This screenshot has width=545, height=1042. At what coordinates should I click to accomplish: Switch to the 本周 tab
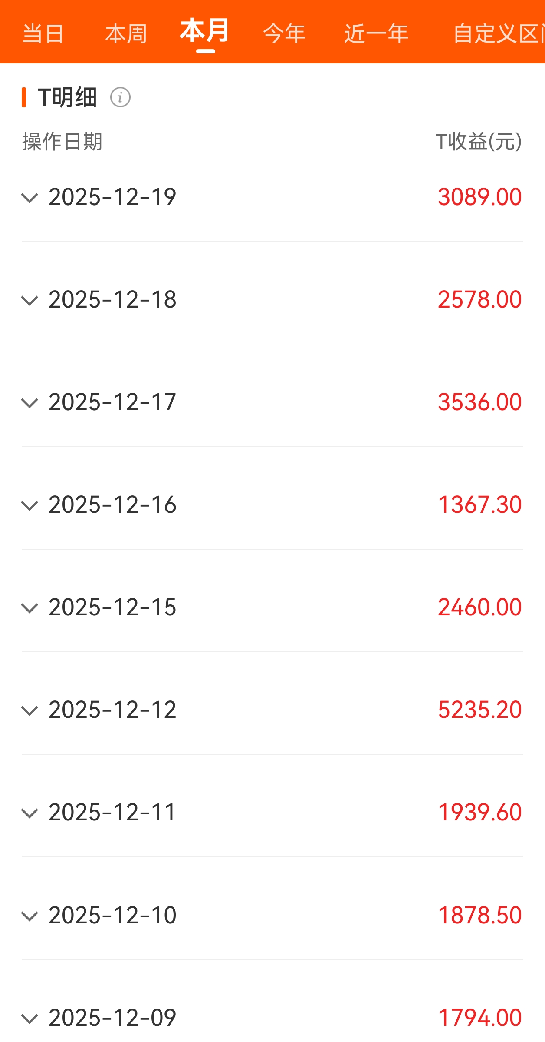pos(126,34)
